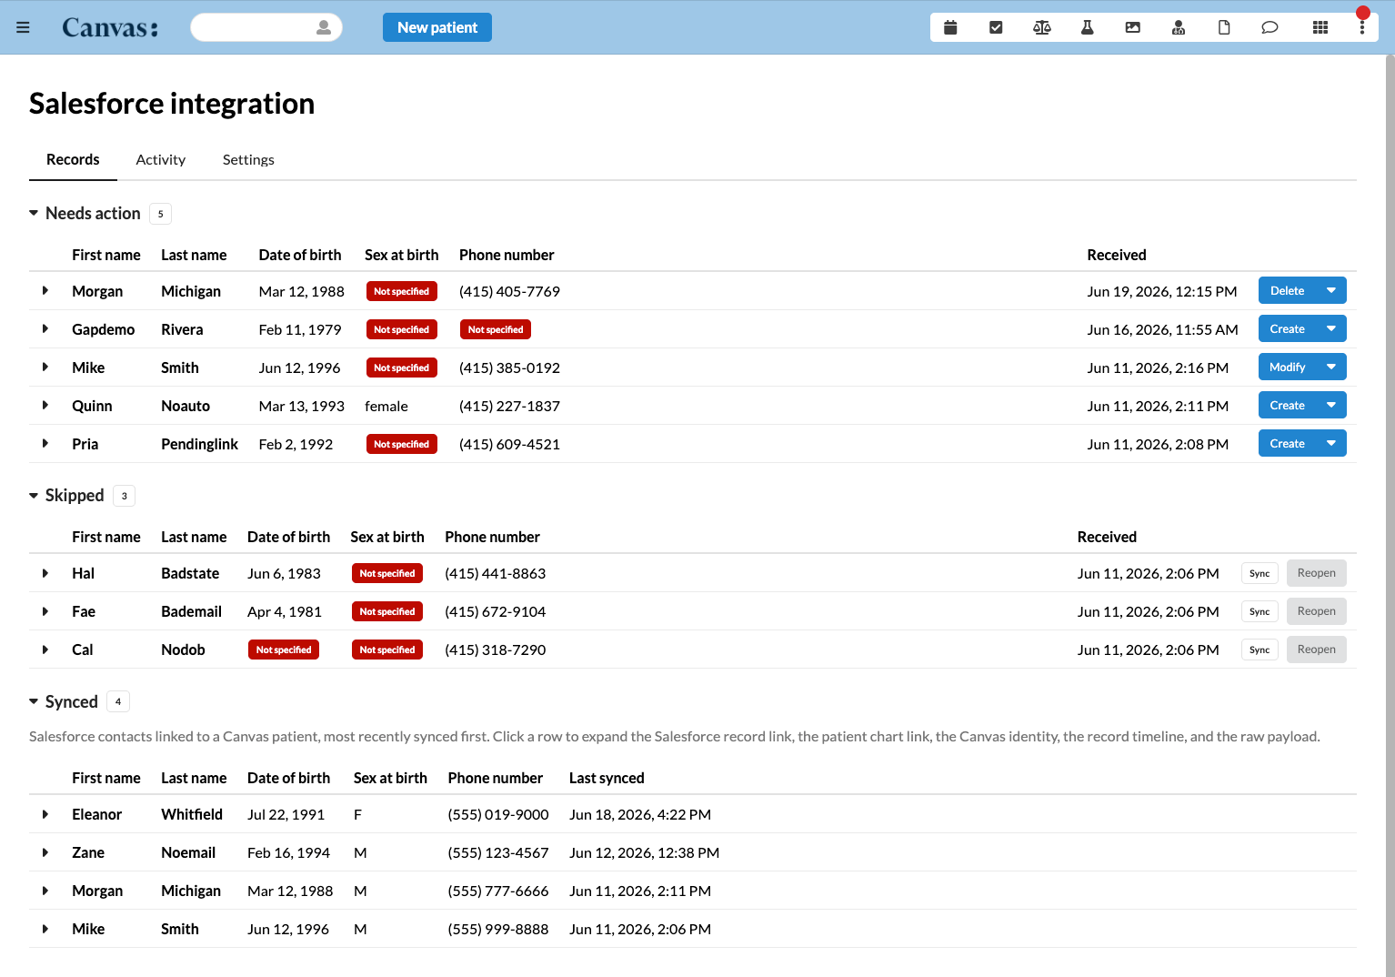Click Modify for Mike Smith
Screen dimensions: 1395x977
[1287, 367]
